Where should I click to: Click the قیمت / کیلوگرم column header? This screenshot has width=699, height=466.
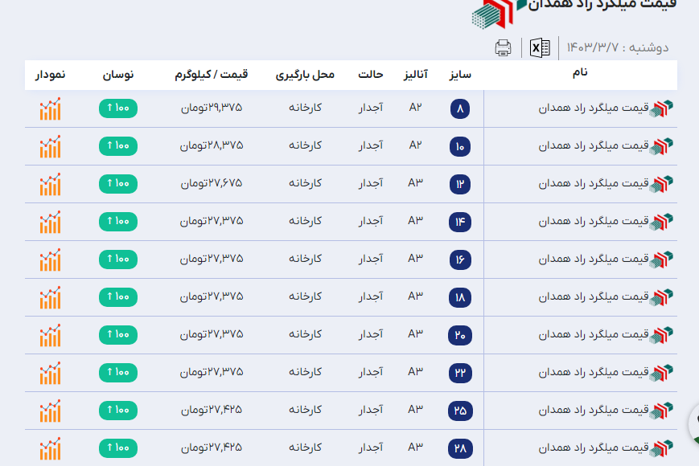point(211,75)
